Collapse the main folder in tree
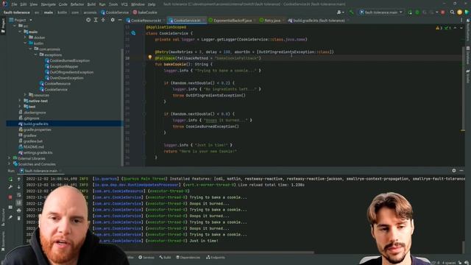Viewport: 471px width, 265px height. click(x=20, y=32)
